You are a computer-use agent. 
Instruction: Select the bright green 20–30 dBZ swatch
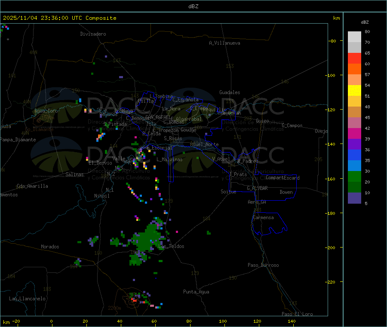(354, 176)
